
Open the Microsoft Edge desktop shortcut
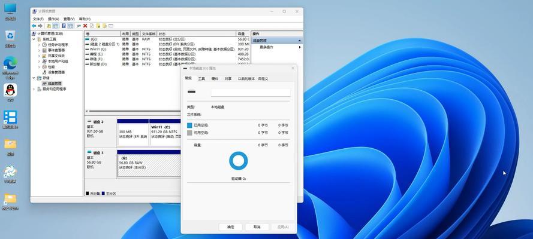pos(11,68)
